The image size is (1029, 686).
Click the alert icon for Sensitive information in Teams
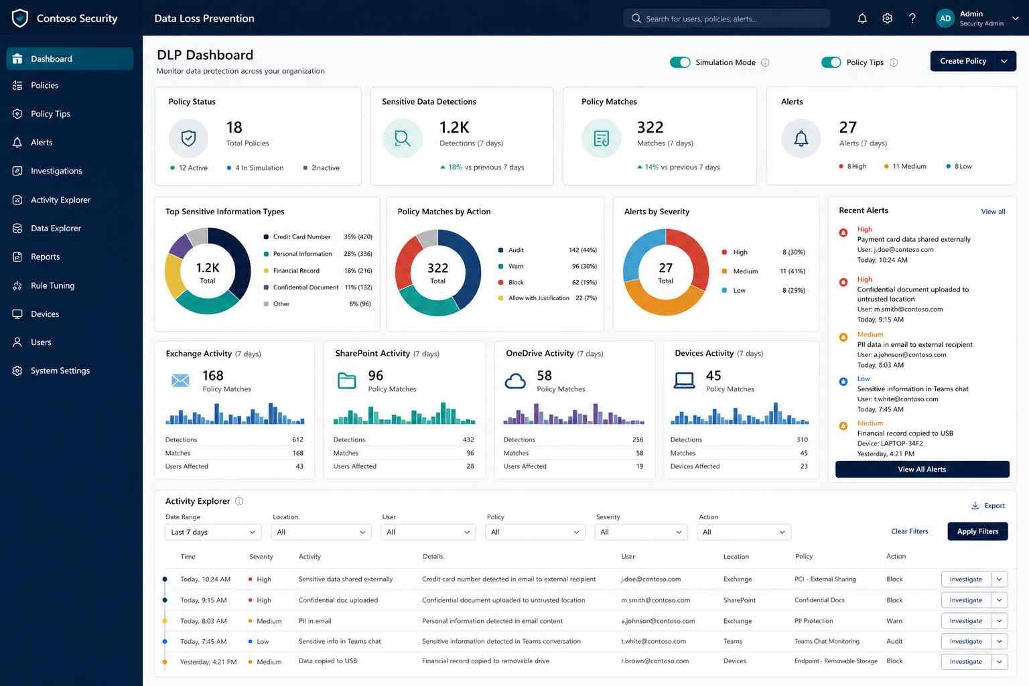click(x=843, y=381)
